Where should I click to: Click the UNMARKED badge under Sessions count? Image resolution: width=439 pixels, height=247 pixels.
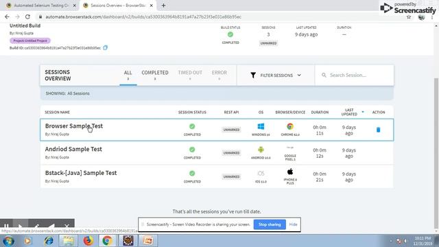[x=268, y=43]
